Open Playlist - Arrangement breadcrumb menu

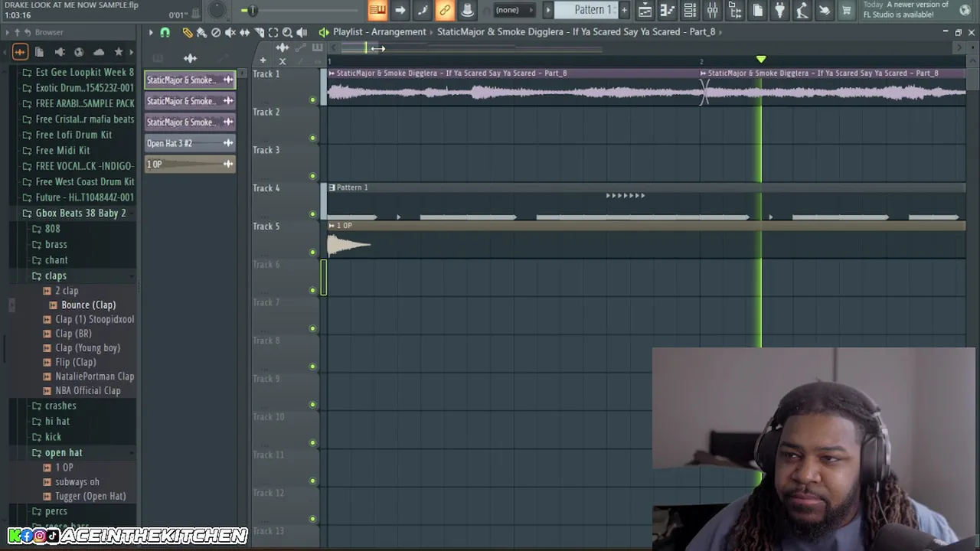pos(379,32)
